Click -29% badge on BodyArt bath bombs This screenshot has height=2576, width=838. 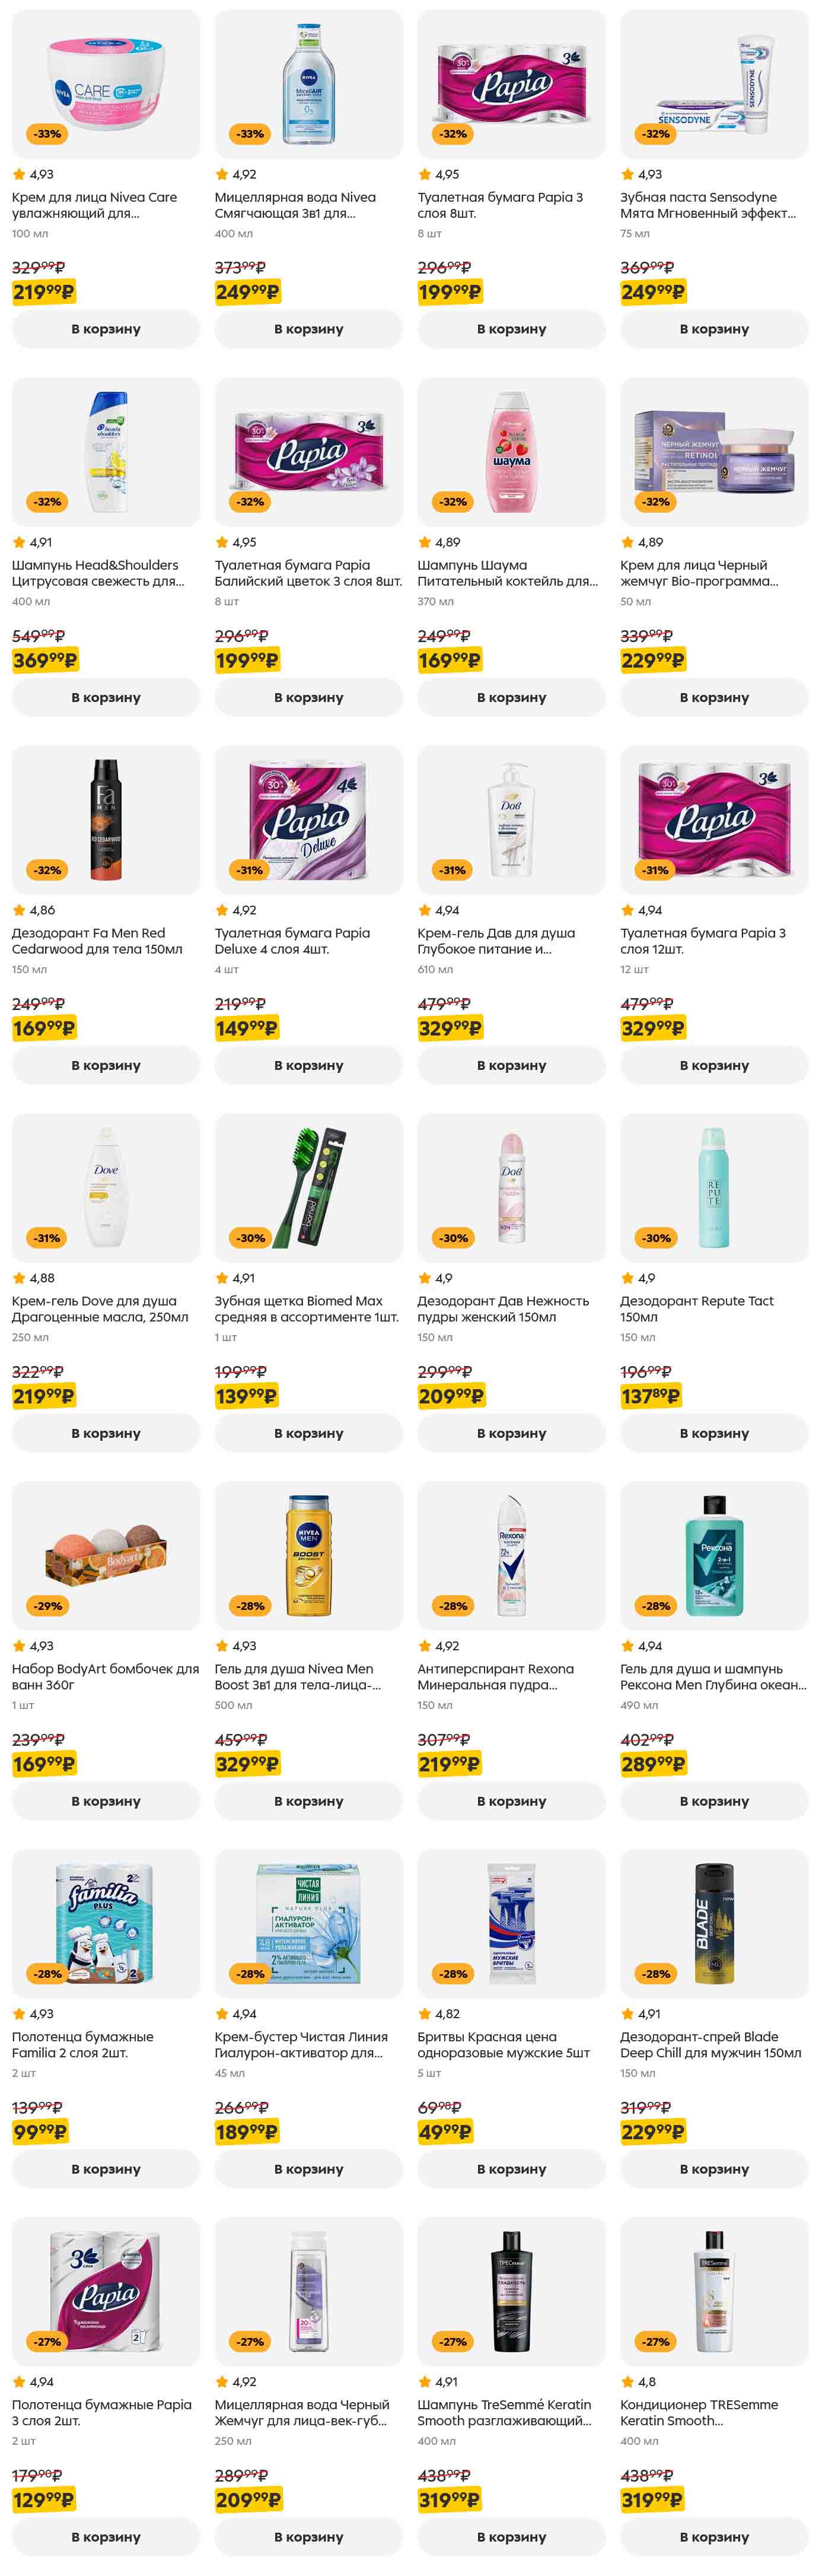[47, 1606]
